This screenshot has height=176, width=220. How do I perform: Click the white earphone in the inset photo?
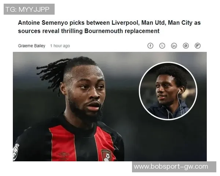point(179,92)
